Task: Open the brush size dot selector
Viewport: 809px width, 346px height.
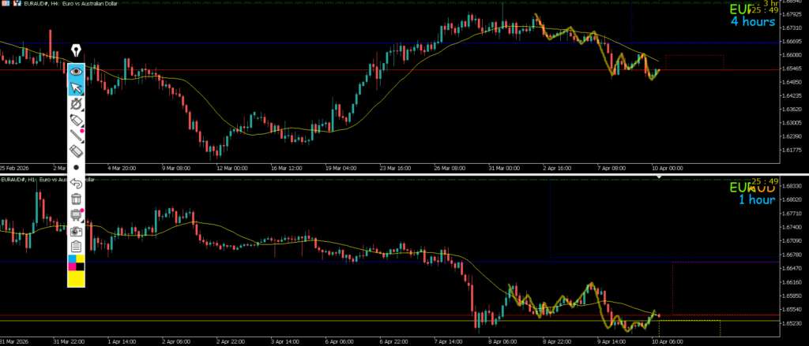Action: point(77,167)
